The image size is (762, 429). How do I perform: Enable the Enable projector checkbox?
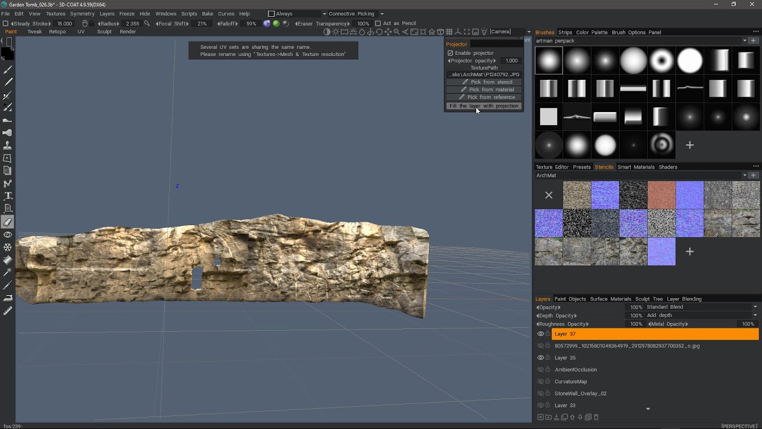451,53
